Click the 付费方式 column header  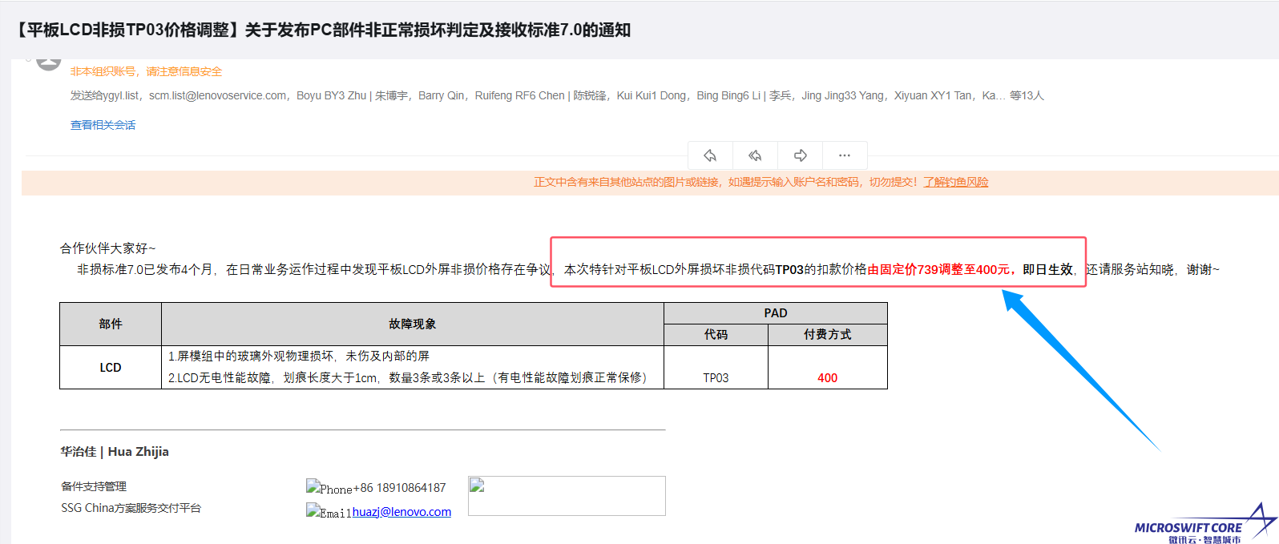click(x=828, y=334)
